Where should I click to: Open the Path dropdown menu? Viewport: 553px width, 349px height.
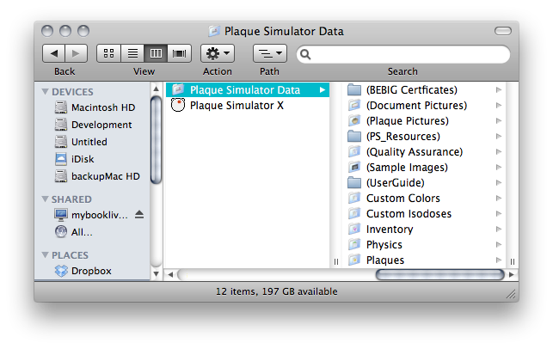(270, 53)
